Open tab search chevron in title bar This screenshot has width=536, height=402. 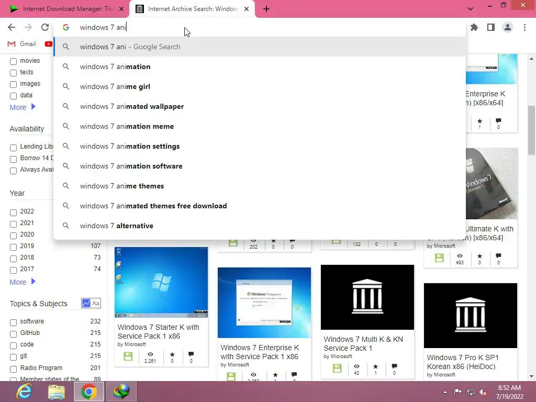pos(471,9)
